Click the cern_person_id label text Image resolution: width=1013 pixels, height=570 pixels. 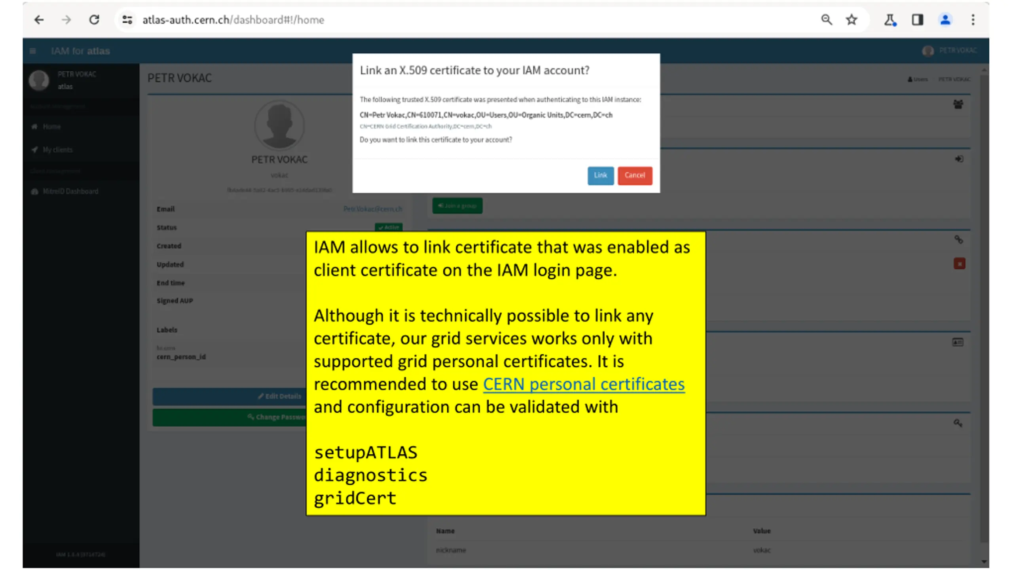click(181, 357)
